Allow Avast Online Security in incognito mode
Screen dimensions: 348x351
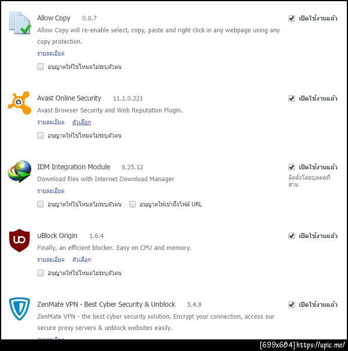coord(41,135)
